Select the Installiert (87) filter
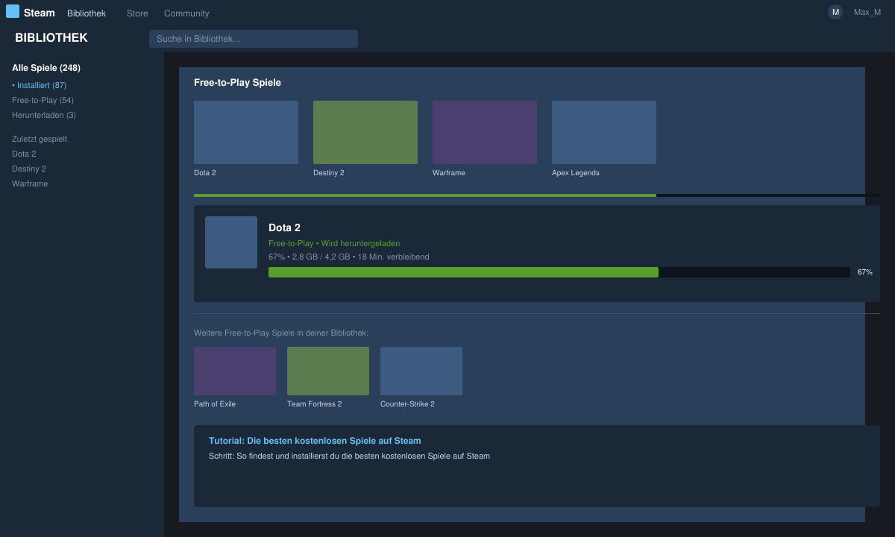Image resolution: width=895 pixels, height=537 pixels. point(40,85)
